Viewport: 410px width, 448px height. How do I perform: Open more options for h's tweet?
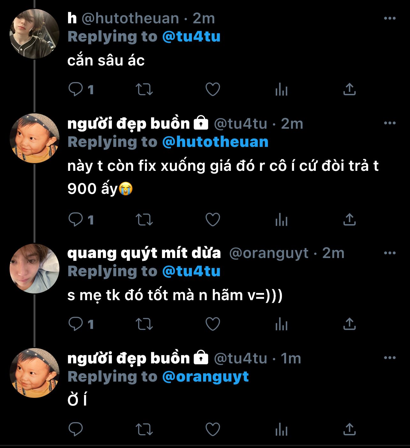click(x=390, y=19)
